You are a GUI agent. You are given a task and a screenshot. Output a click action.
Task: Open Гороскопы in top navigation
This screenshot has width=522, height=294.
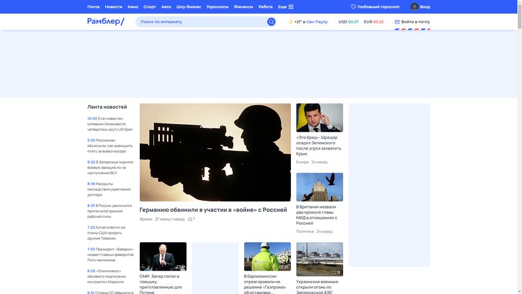pyautogui.click(x=217, y=7)
